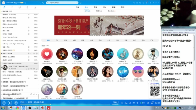Toggle the green audio effect switch in the player bar
Viewport: 196px width, 110px height.
143,103
